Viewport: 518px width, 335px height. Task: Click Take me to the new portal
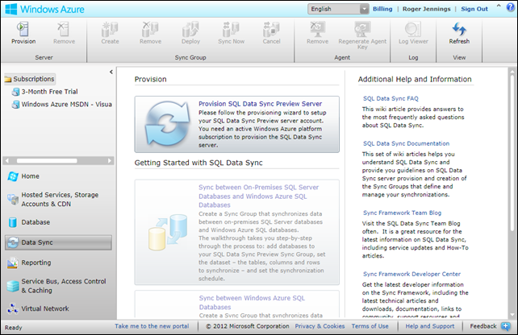click(152, 326)
